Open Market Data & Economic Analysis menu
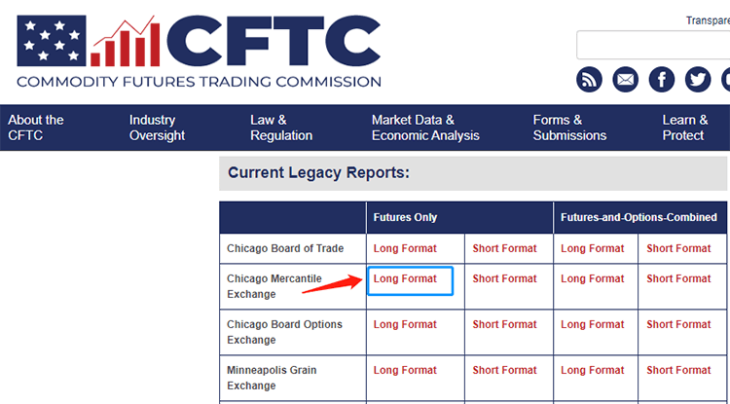Screen dimensions: 730x404 (x=425, y=128)
